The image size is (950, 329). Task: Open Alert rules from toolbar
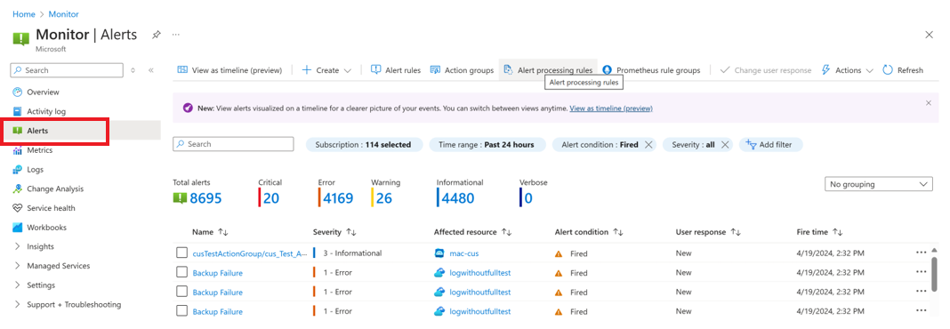tap(396, 70)
